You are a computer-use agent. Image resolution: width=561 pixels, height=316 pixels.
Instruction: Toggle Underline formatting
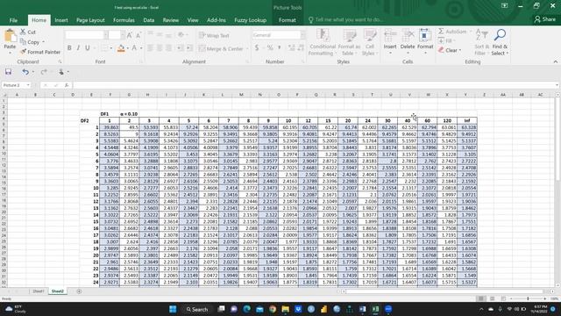point(88,48)
